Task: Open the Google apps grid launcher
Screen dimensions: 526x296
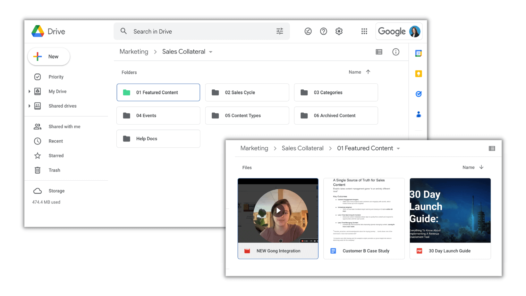Action: tap(364, 31)
